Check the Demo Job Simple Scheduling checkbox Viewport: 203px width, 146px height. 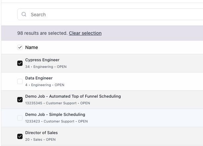[20, 118]
